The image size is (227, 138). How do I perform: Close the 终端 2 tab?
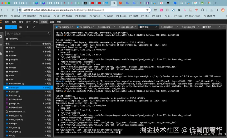(x=156, y=27)
